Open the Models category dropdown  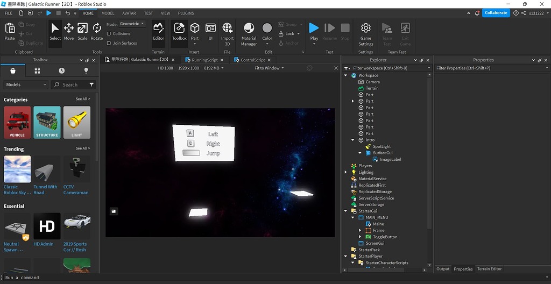[26, 84]
